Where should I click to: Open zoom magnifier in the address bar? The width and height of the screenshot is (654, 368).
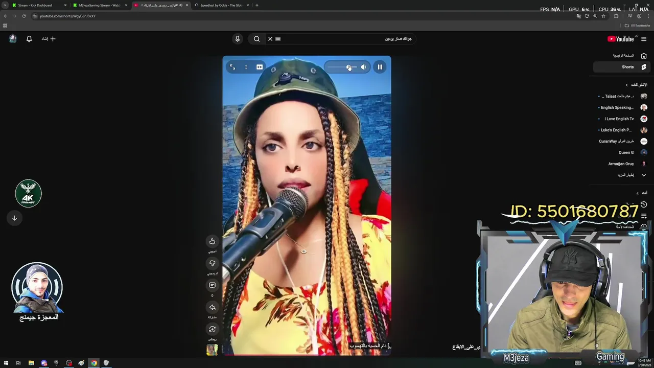(595, 16)
